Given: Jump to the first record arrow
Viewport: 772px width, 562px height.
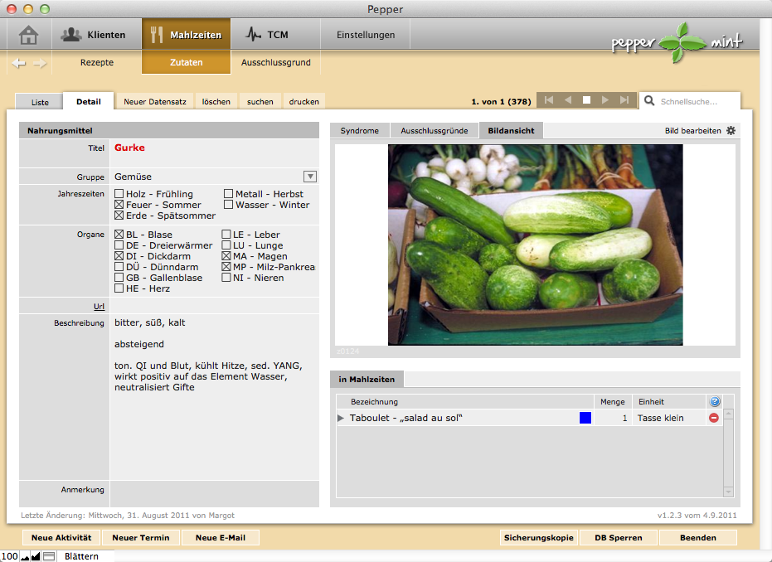Looking at the screenshot, I should click(549, 100).
